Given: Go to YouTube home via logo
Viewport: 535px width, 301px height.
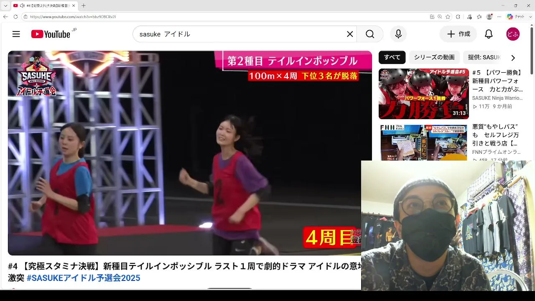Looking at the screenshot, I should coord(51,34).
